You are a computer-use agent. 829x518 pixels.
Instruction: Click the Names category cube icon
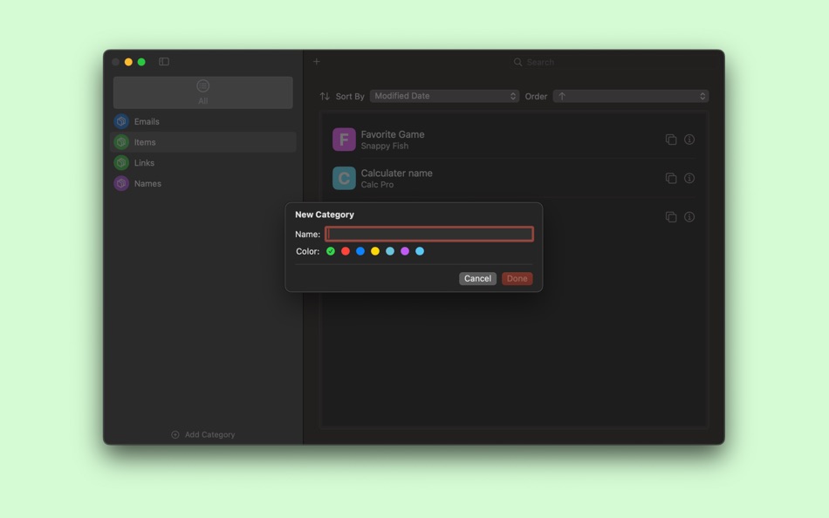121,183
